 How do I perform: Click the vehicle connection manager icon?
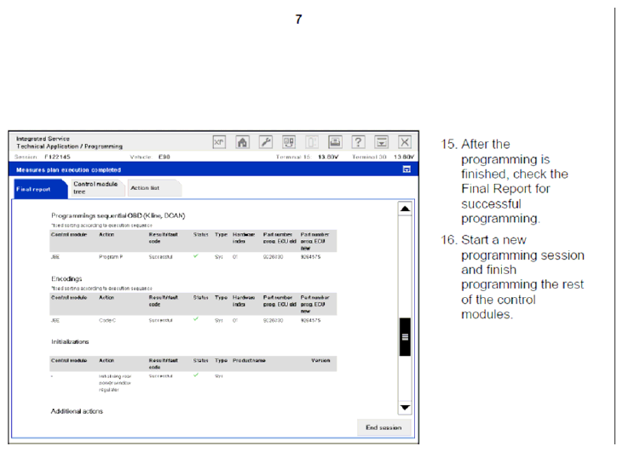[x=288, y=142]
